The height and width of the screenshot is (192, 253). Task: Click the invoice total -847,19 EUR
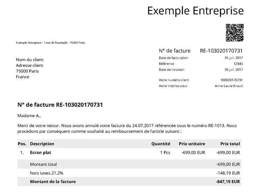coord(228,182)
